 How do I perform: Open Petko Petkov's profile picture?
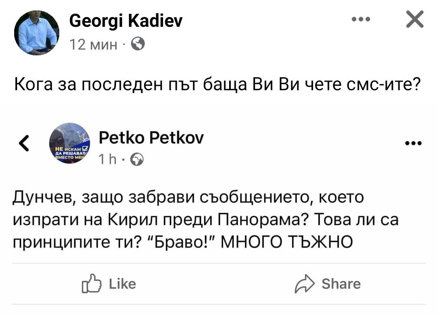70,143
